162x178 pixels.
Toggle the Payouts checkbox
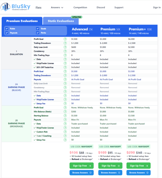coord(7,33)
